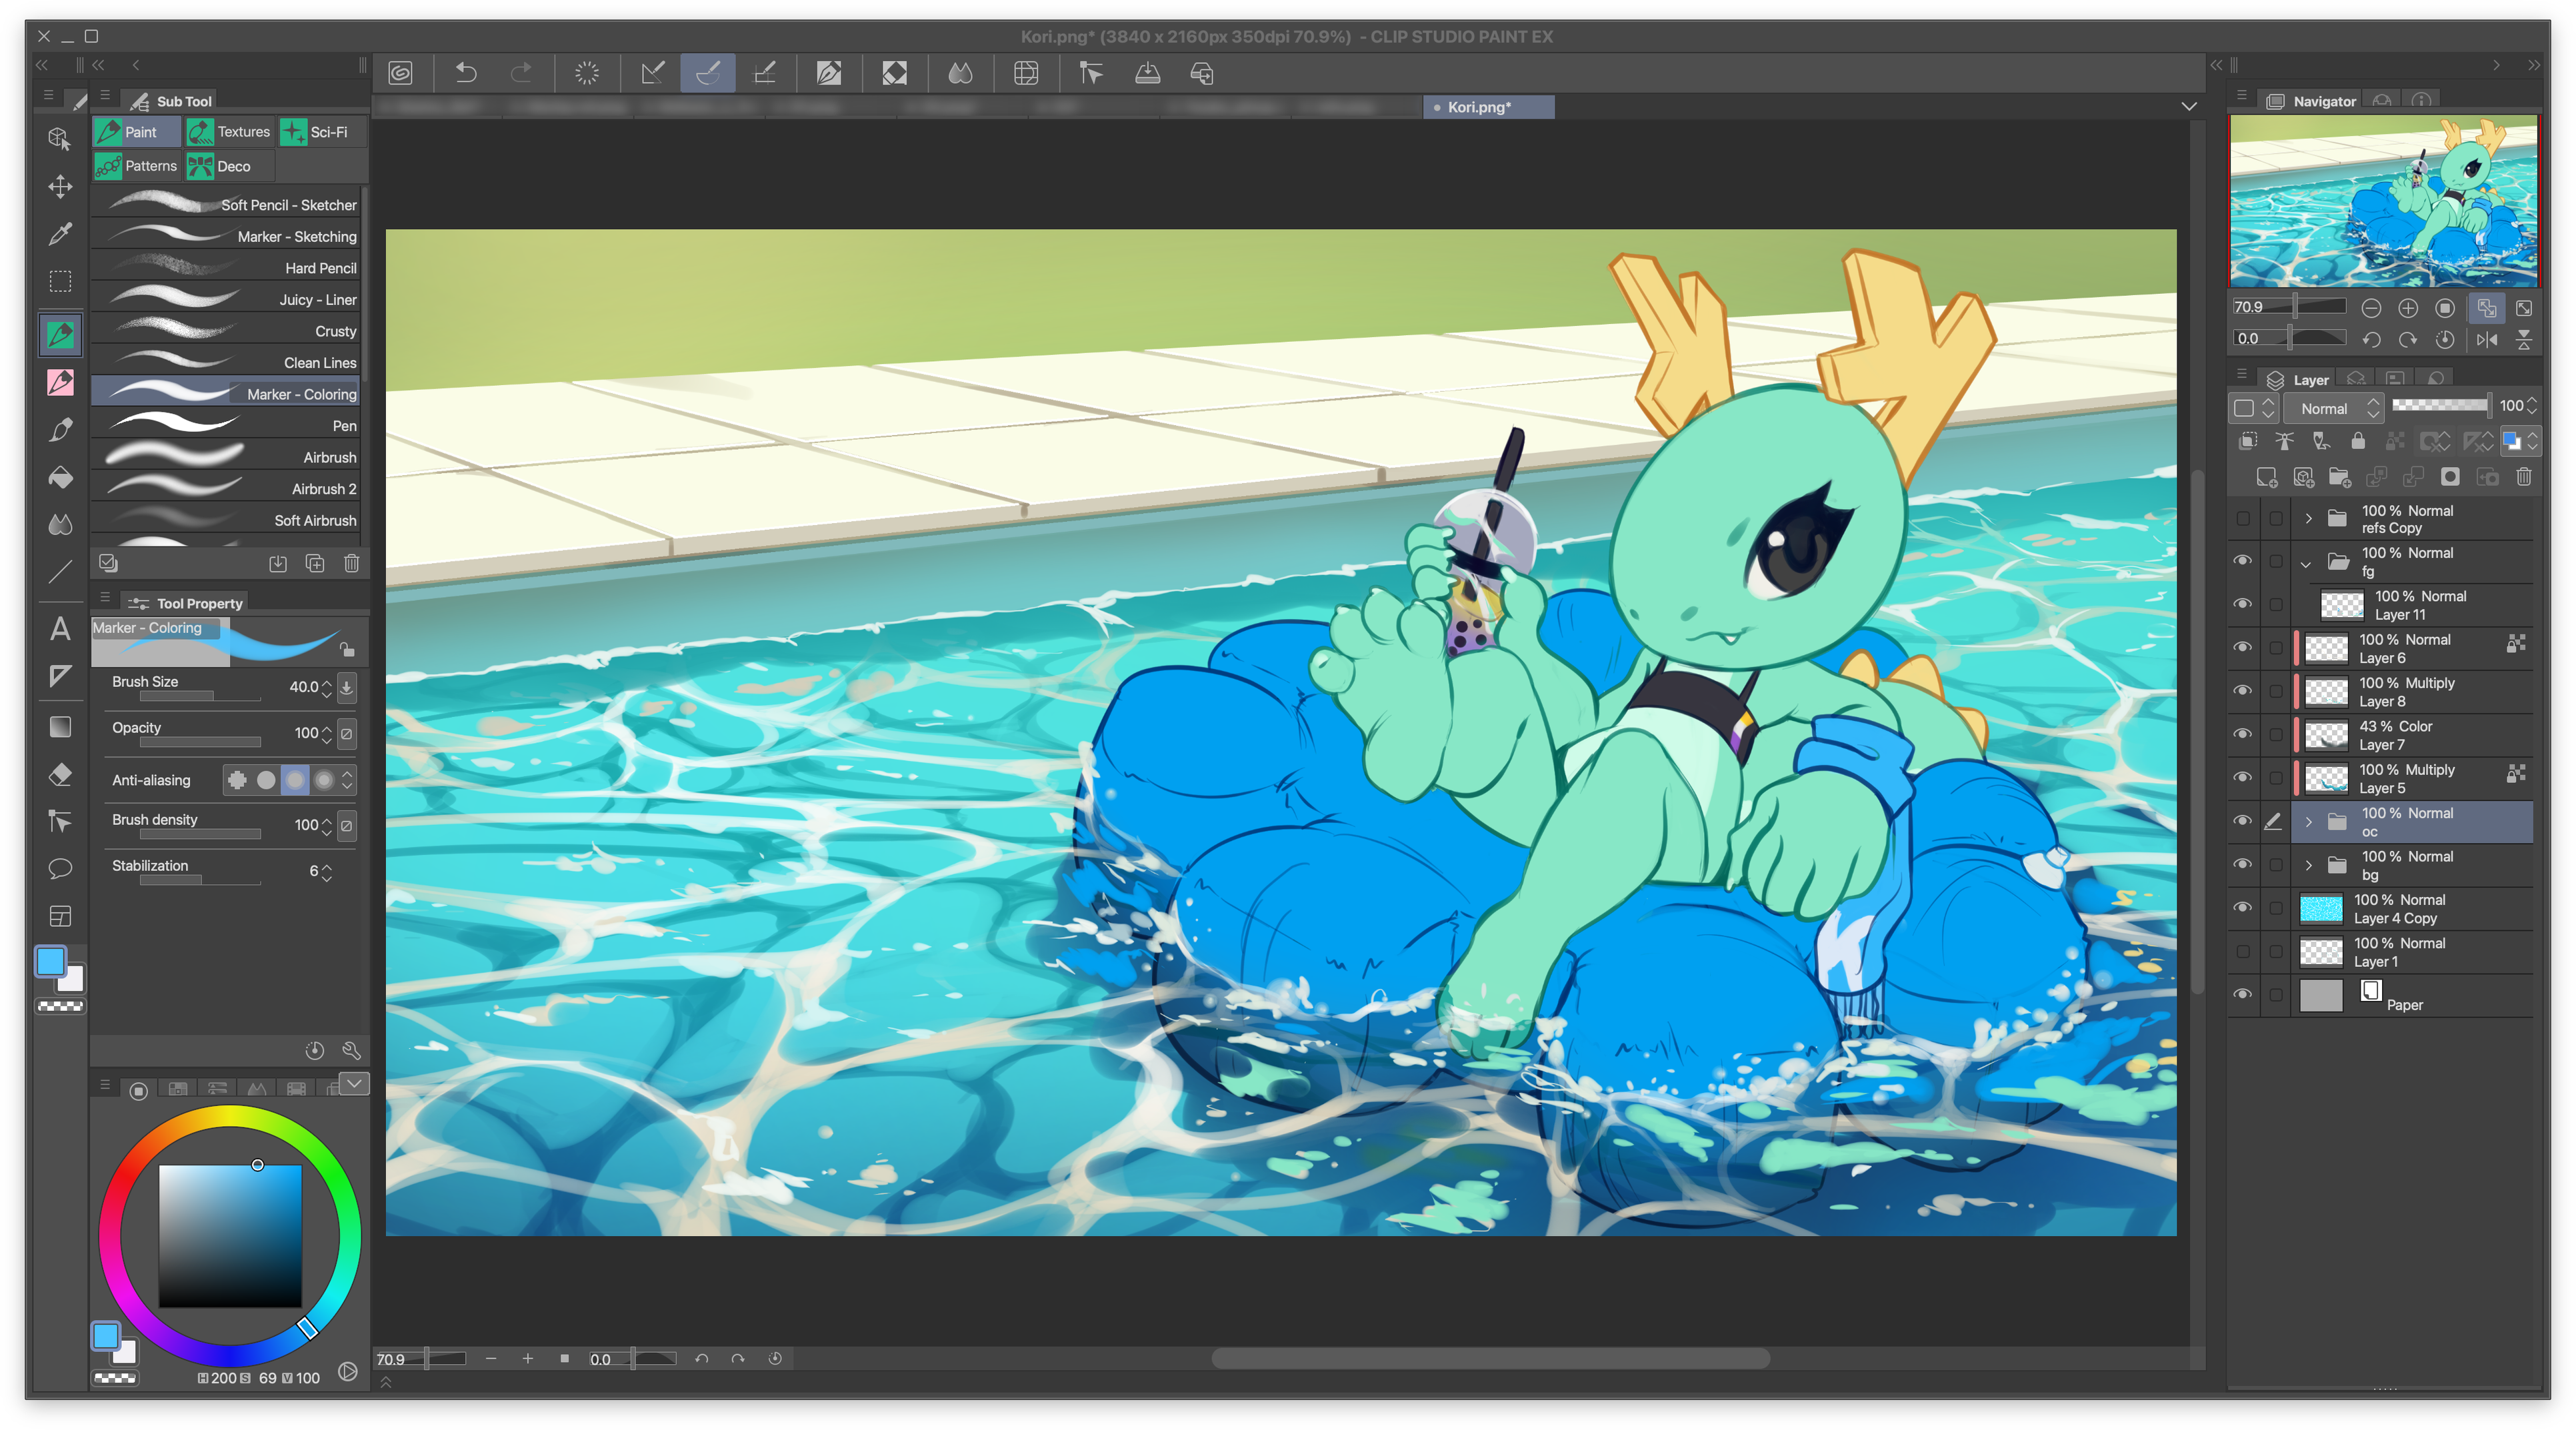Delete the selected layer with the trash icon
This screenshot has height=1430, width=2576.
coord(2524,478)
